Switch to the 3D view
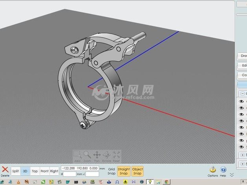247x185 pixels. pyautogui.click(x=25, y=171)
